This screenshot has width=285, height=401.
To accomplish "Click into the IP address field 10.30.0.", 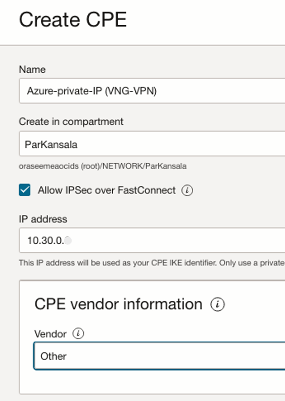I will pos(152,240).
